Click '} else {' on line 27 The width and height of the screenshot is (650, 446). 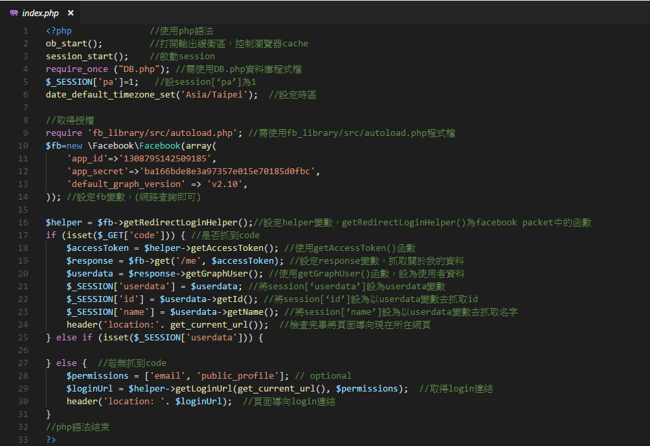point(66,363)
